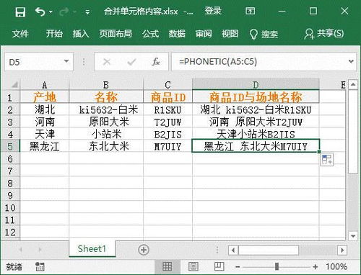Select row 12 header
This screenshot has width=361, height=275.
click(x=10, y=232)
